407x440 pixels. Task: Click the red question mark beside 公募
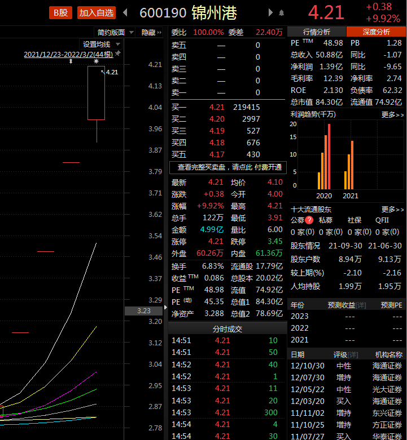click(x=309, y=220)
